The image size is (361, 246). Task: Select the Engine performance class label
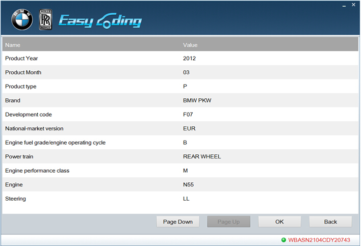(x=37, y=171)
